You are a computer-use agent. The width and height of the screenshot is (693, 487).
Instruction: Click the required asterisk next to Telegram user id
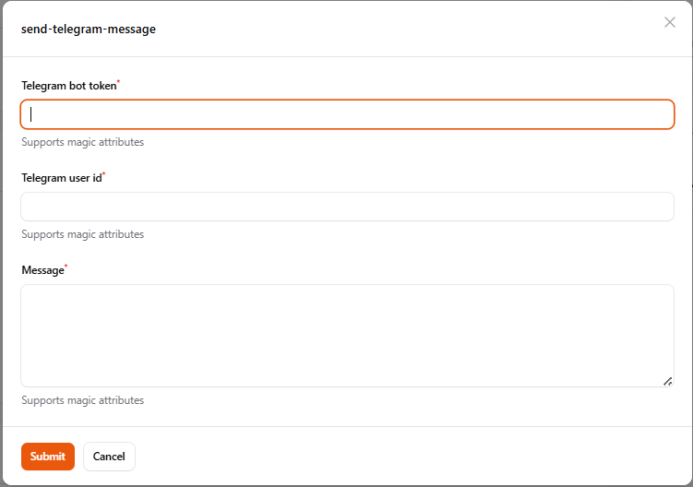pyautogui.click(x=104, y=175)
